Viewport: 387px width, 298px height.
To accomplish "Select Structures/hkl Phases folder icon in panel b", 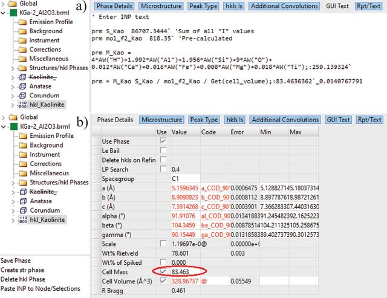I will [23, 183].
